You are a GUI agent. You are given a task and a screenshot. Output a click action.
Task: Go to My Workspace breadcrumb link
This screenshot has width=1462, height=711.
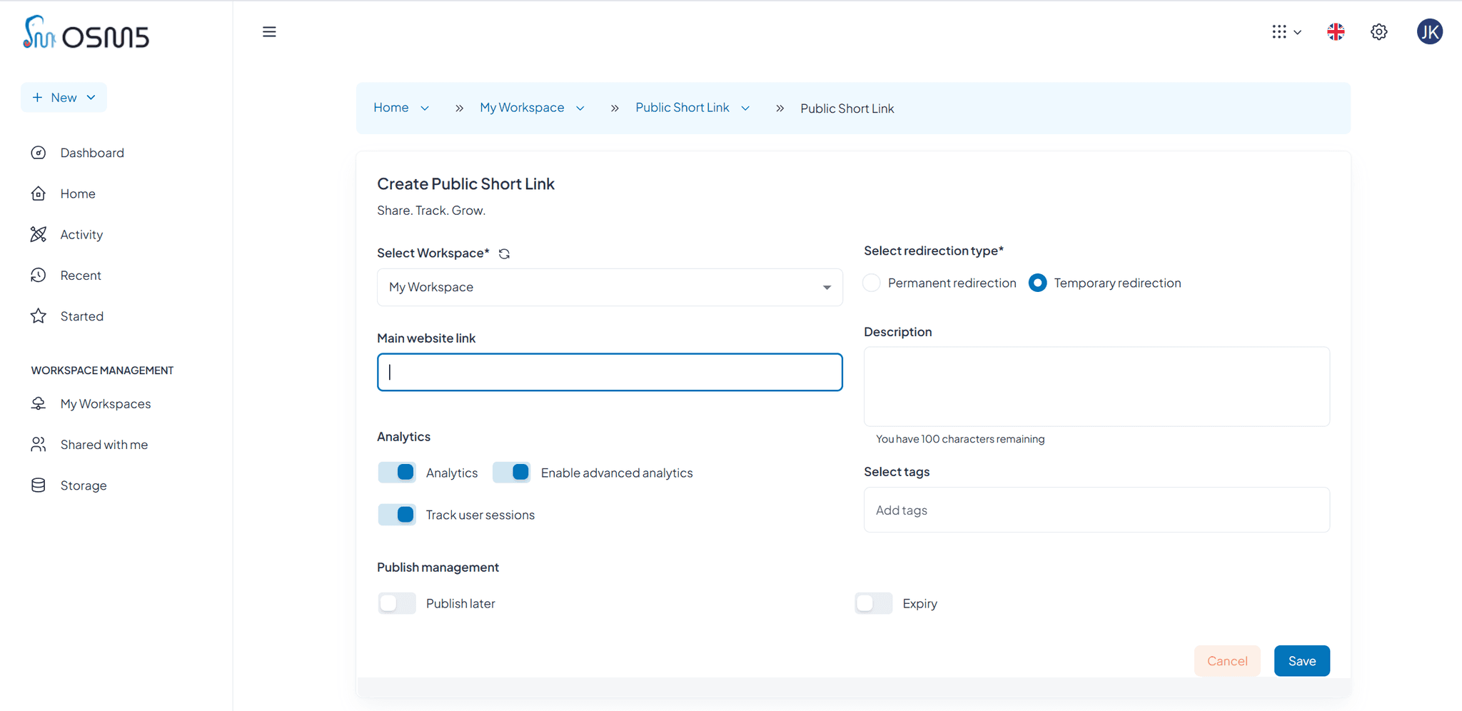[x=522, y=107]
